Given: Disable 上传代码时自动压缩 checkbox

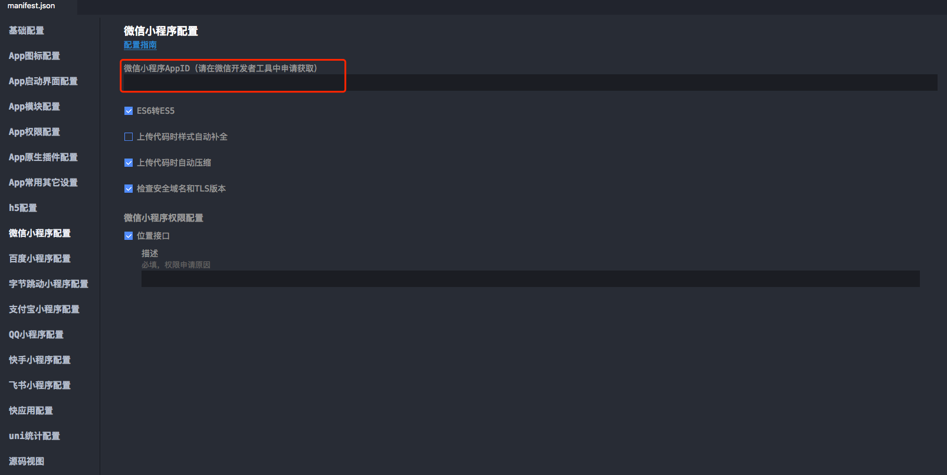Looking at the screenshot, I should (x=129, y=163).
